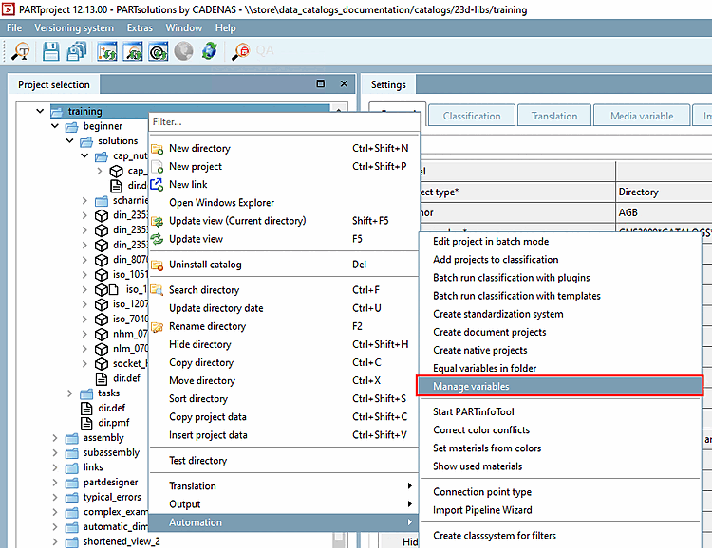
Task: Open the Translation submenu
Action: coord(284,485)
